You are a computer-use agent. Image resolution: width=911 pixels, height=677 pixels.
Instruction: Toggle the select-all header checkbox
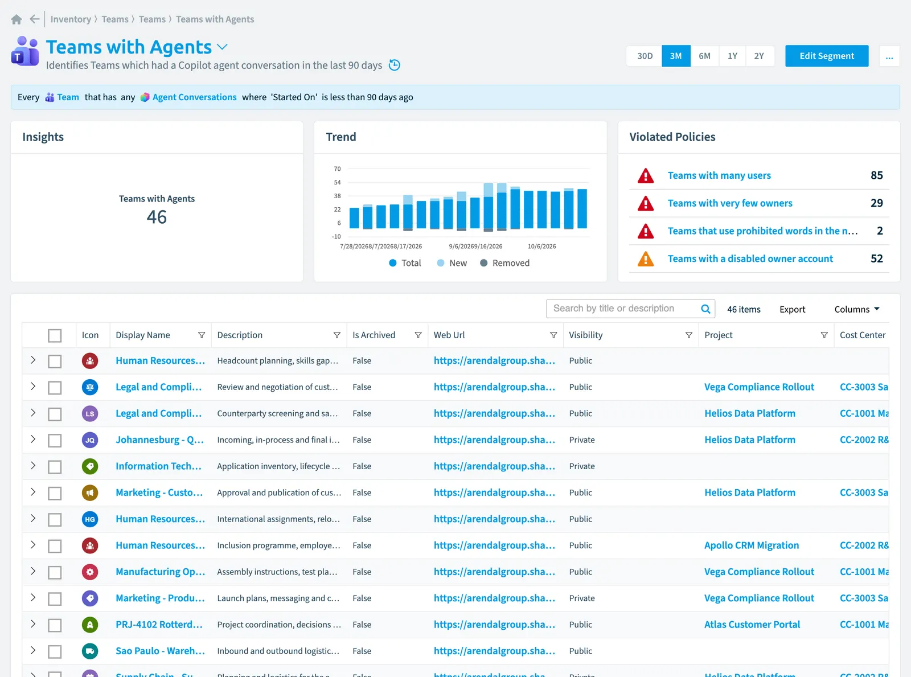[x=55, y=335]
